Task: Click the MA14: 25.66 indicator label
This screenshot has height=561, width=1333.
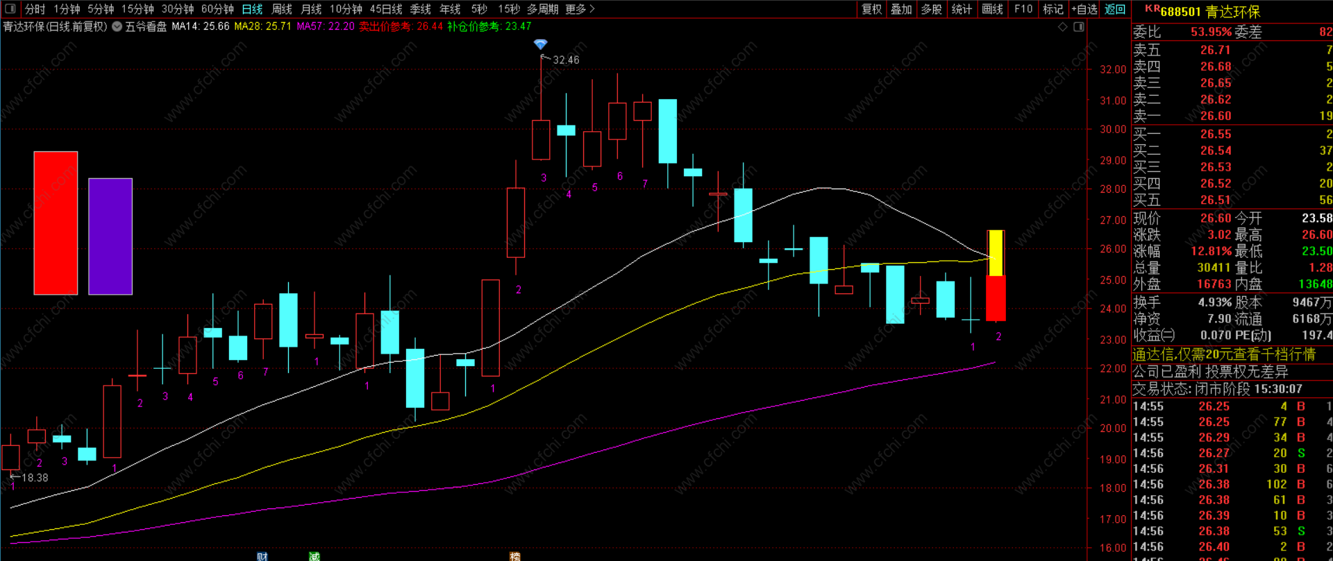Action: pos(200,26)
